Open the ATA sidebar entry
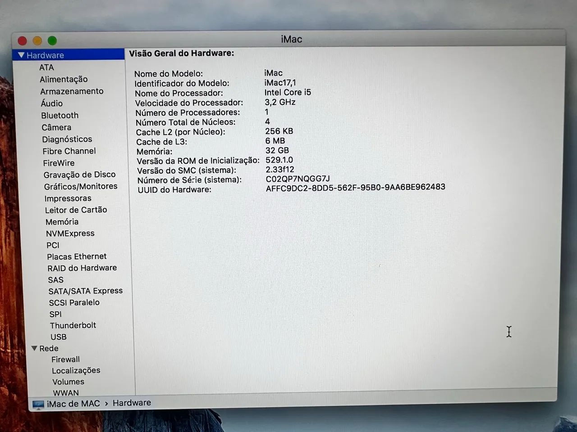Image resolution: width=577 pixels, height=432 pixels. pyautogui.click(x=46, y=67)
